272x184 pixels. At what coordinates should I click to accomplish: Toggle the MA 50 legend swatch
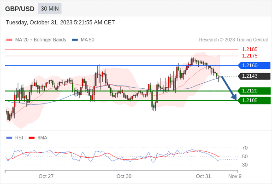pyautogui.click(x=75, y=40)
